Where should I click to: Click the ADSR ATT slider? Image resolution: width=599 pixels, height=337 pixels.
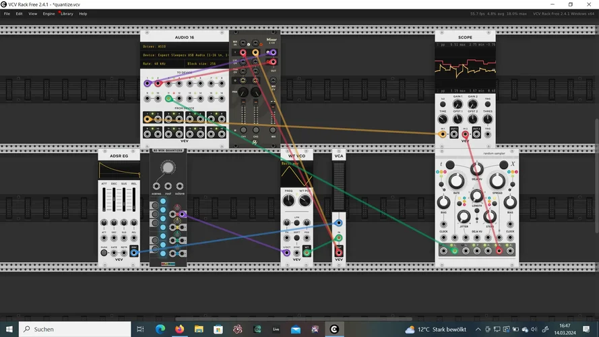[x=104, y=199]
